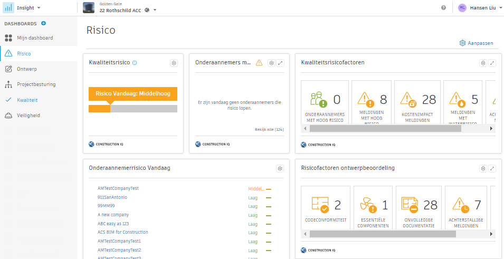Open Hansen Liu user menu

[x=478, y=8]
